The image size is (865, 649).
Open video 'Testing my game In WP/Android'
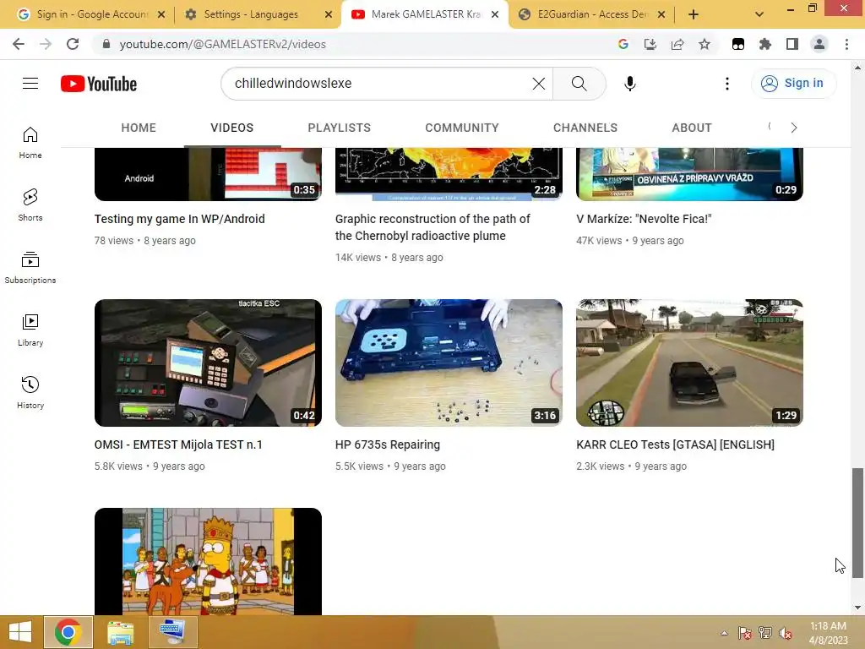[x=179, y=219]
